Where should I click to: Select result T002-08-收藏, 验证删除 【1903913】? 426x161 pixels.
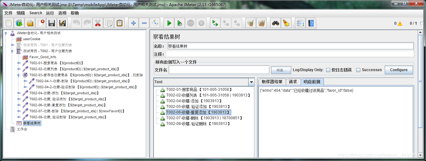[x=198, y=124]
